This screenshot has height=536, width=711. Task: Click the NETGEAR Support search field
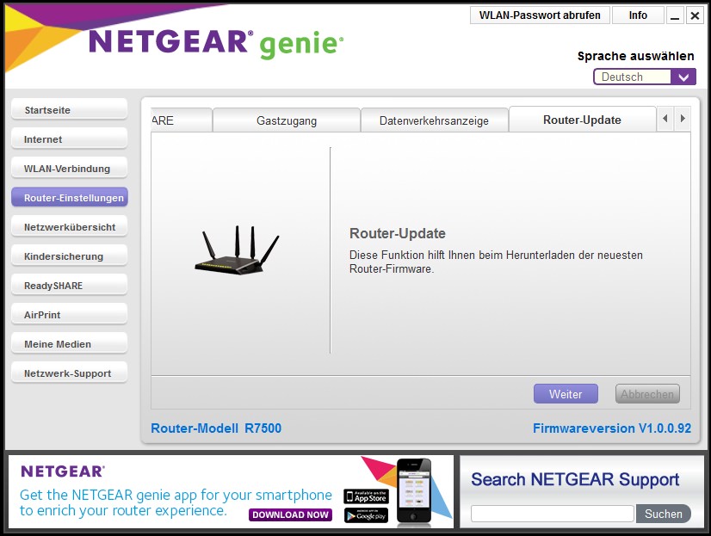553,514
